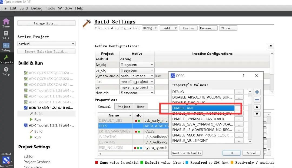Image resolution: width=292 pixels, height=168 pixels.
Task: Move ENABLE_ANC down with down arrow
Action: (257, 114)
